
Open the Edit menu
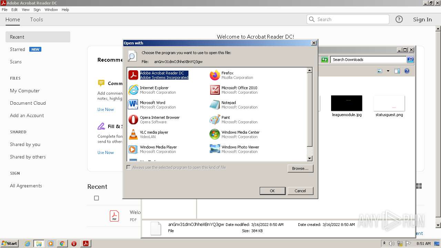tap(14, 10)
